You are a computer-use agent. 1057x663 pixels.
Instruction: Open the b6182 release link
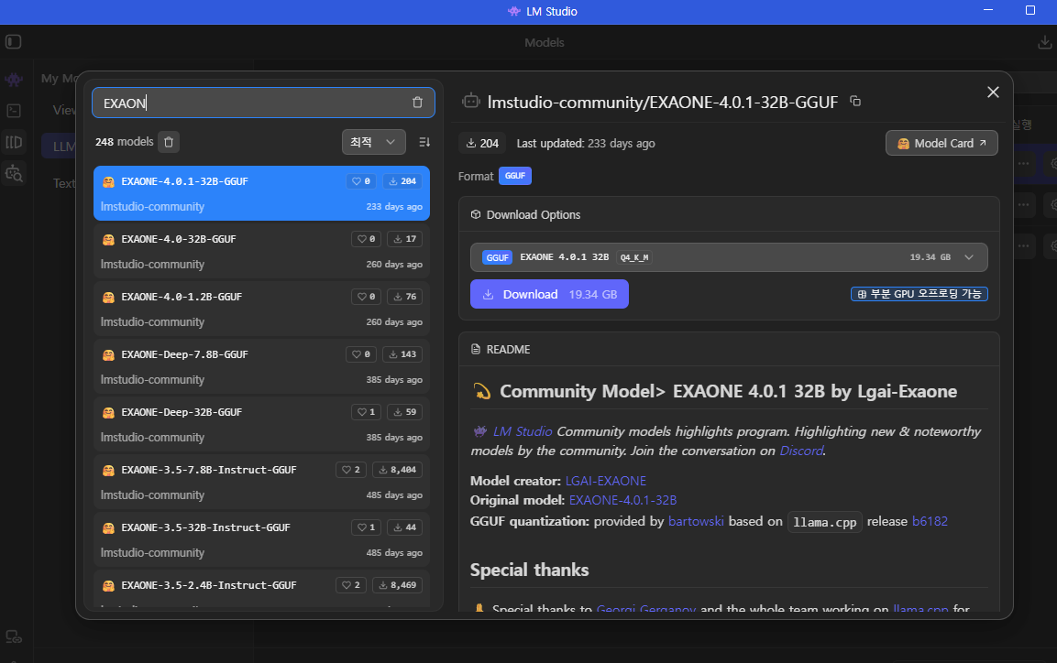coord(930,522)
